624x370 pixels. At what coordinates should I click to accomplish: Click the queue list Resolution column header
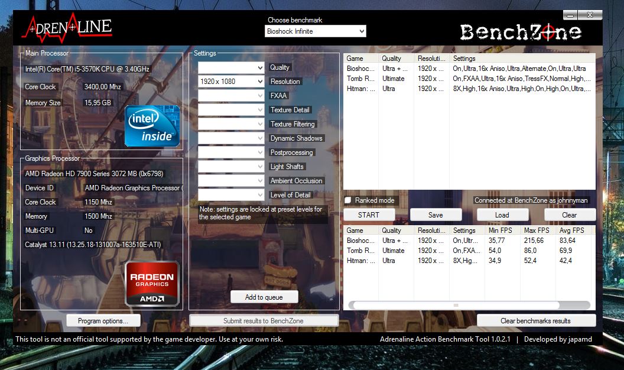[x=432, y=58]
